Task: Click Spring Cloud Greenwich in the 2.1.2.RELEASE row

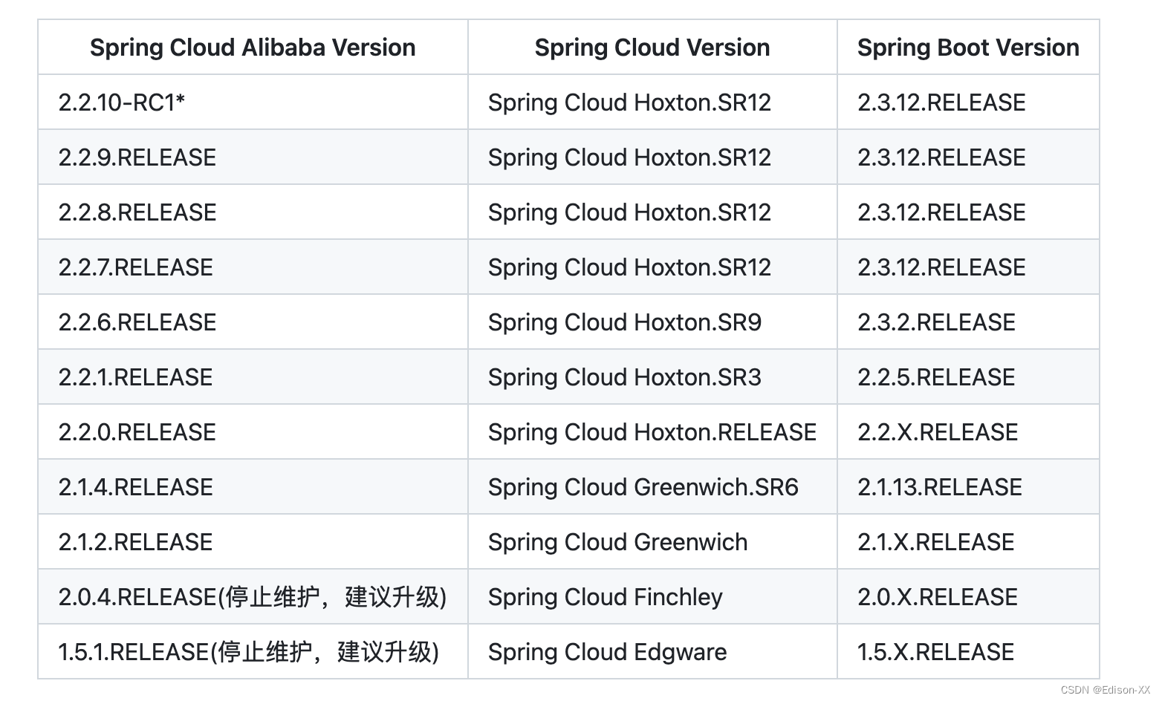Action: [652, 542]
